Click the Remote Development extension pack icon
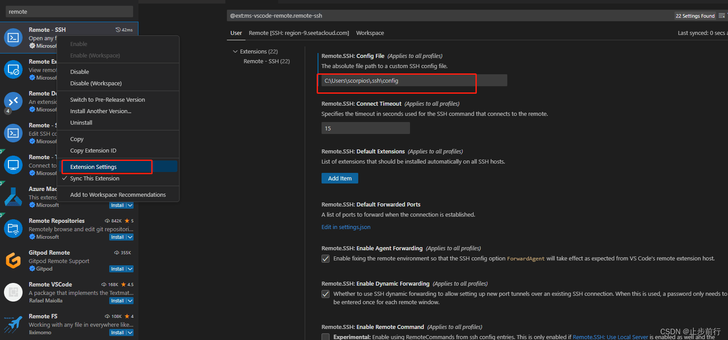Image resolution: width=728 pixels, height=340 pixels. (13, 101)
